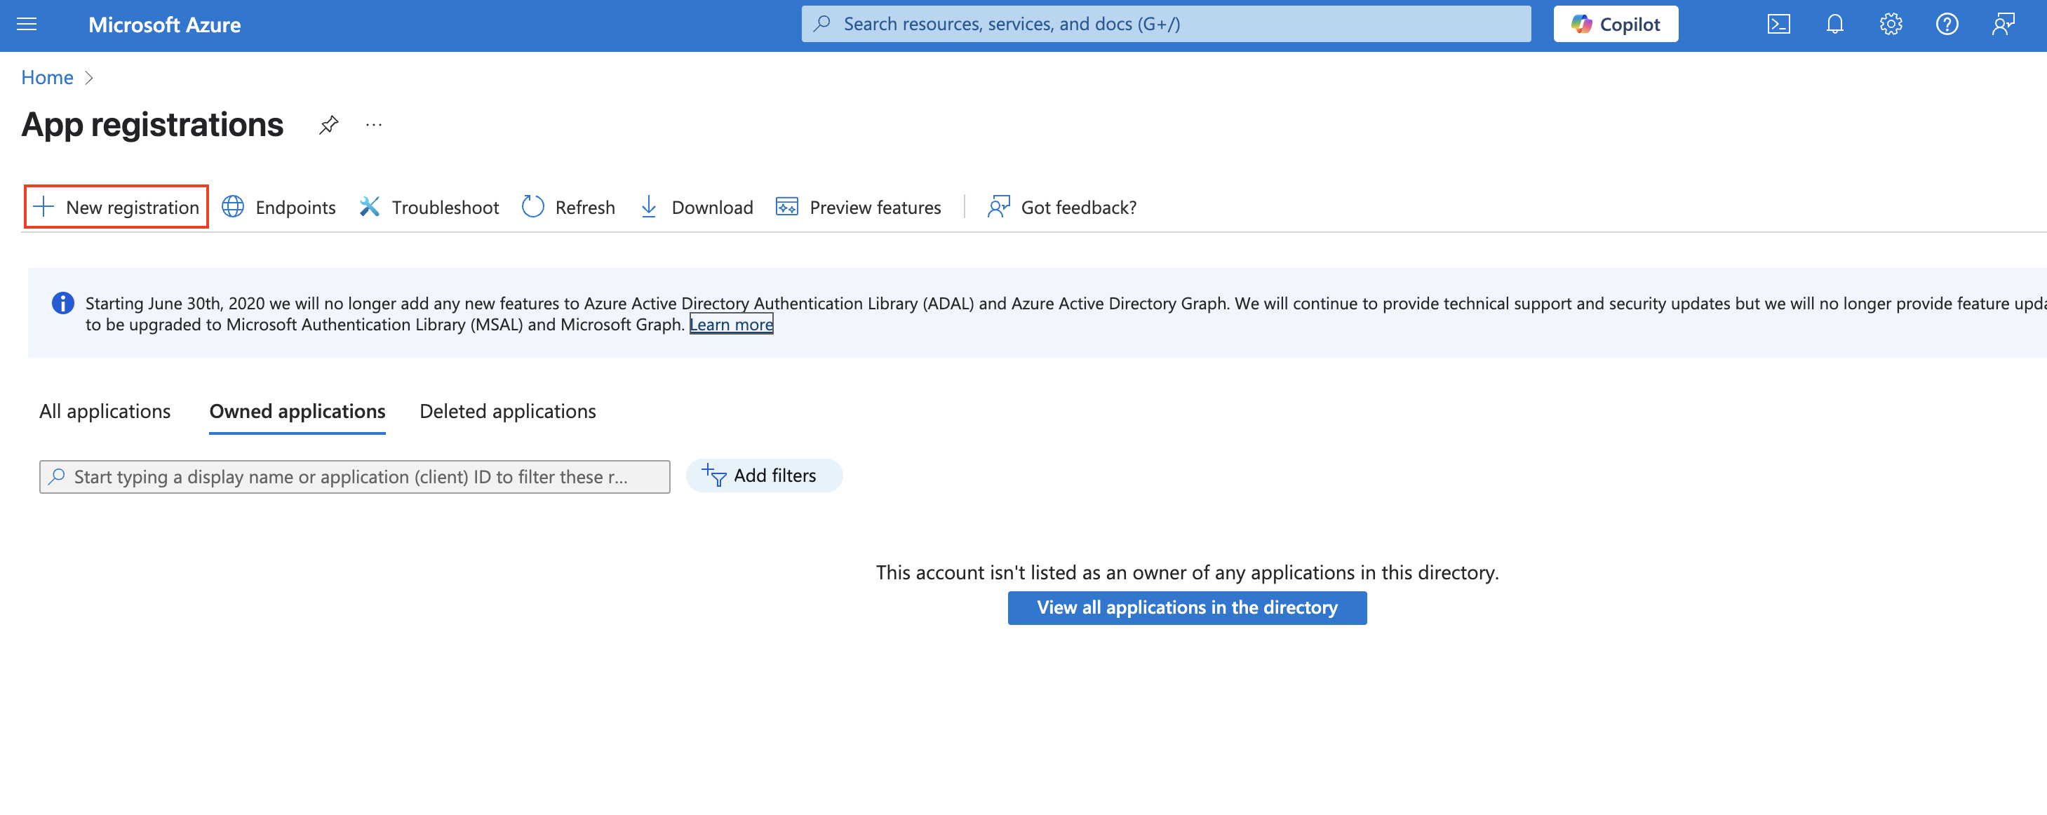Download the registrations list

click(x=696, y=206)
